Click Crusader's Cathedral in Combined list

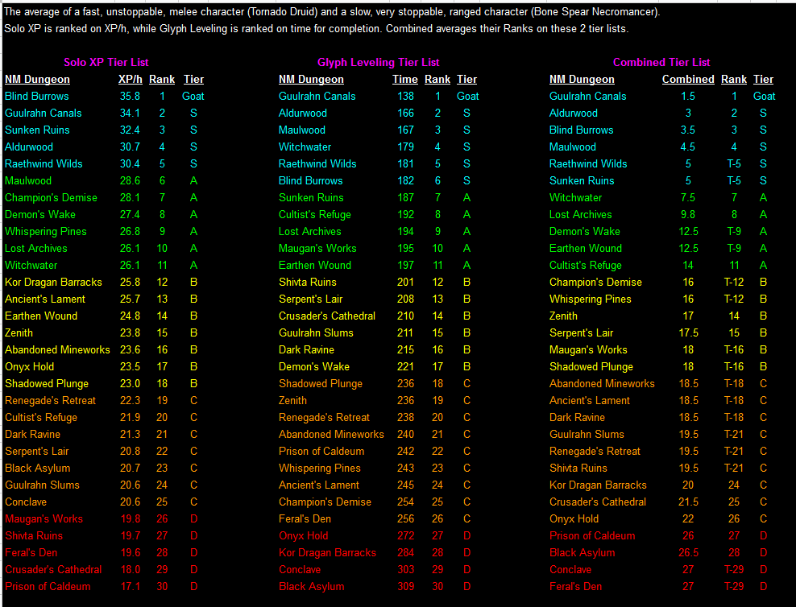[598, 502]
